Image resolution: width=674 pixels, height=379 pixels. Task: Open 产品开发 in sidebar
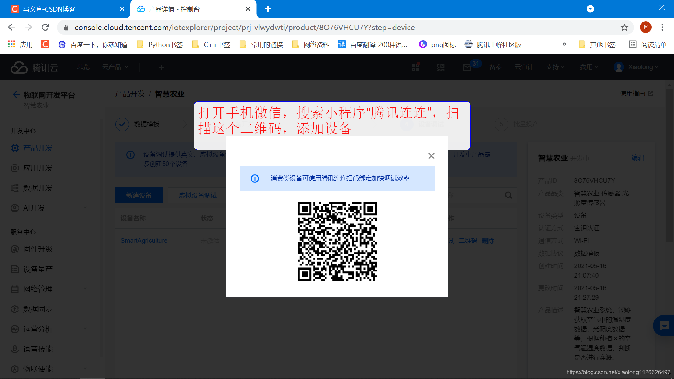[38, 148]
